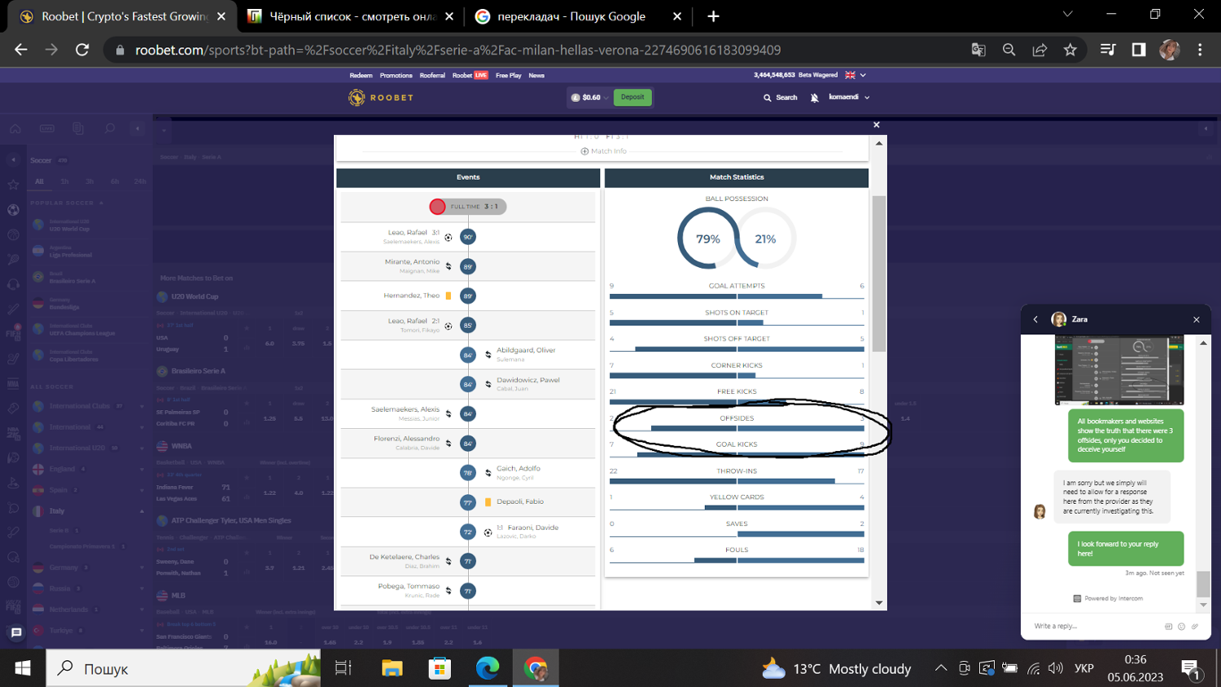
Task: Expand the Match Info section
Action: [604, 151]
